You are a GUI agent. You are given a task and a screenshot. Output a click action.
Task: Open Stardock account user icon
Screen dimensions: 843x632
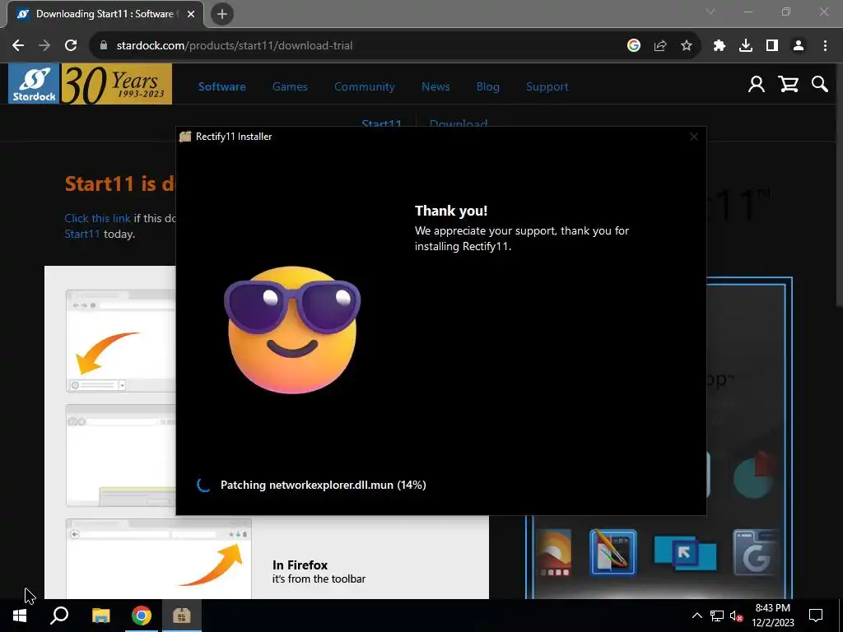(x=757, y=85)
